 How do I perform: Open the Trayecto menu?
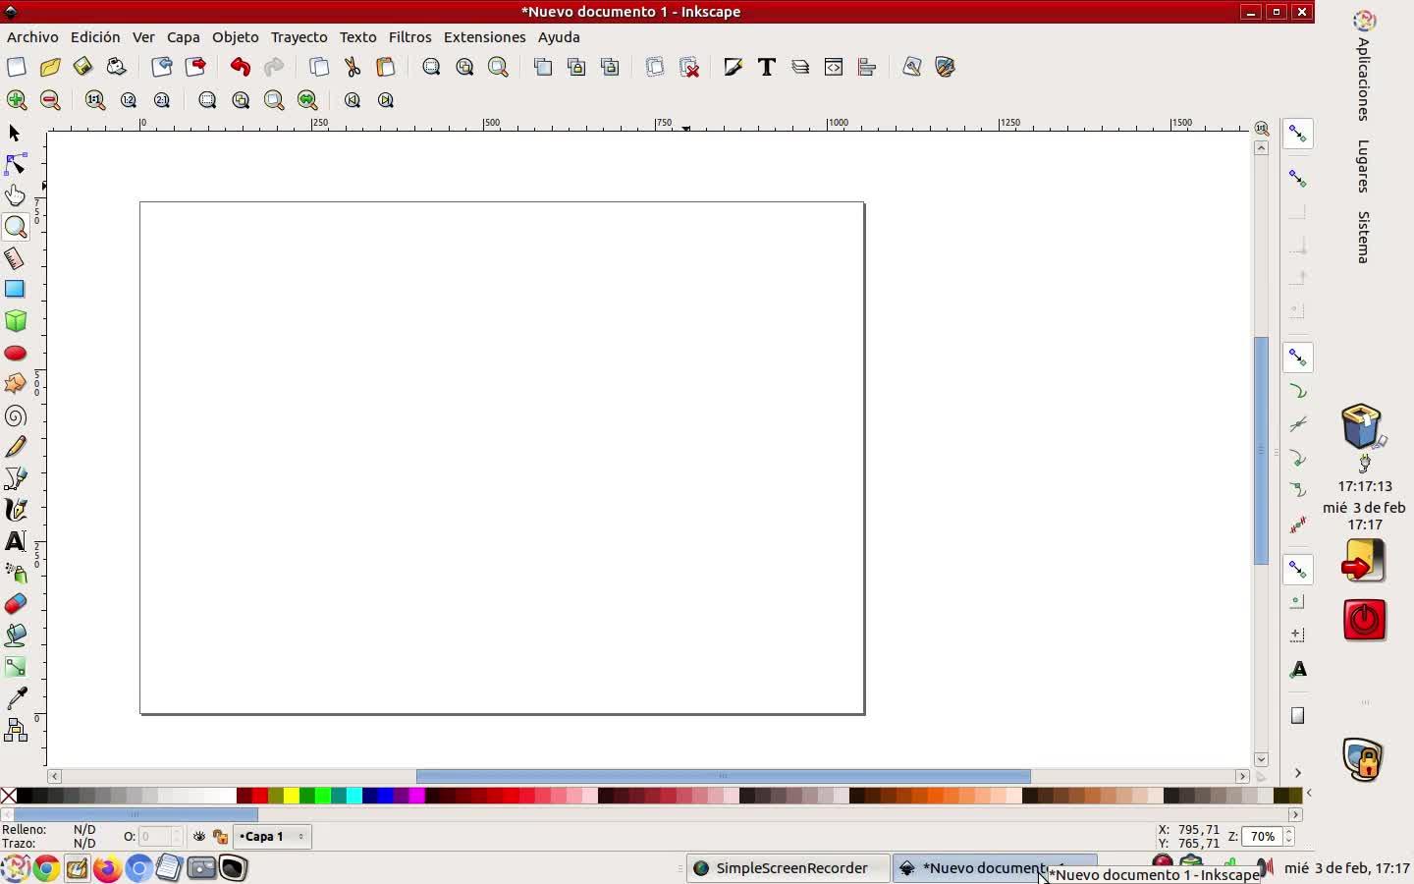point(299,37)
